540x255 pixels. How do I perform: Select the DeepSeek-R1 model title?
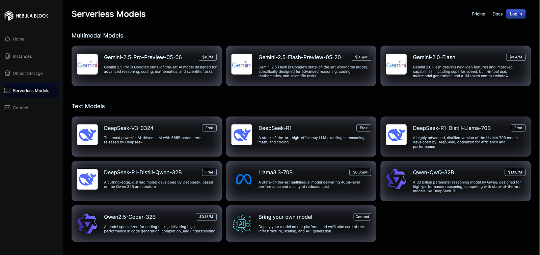point(275,128)
